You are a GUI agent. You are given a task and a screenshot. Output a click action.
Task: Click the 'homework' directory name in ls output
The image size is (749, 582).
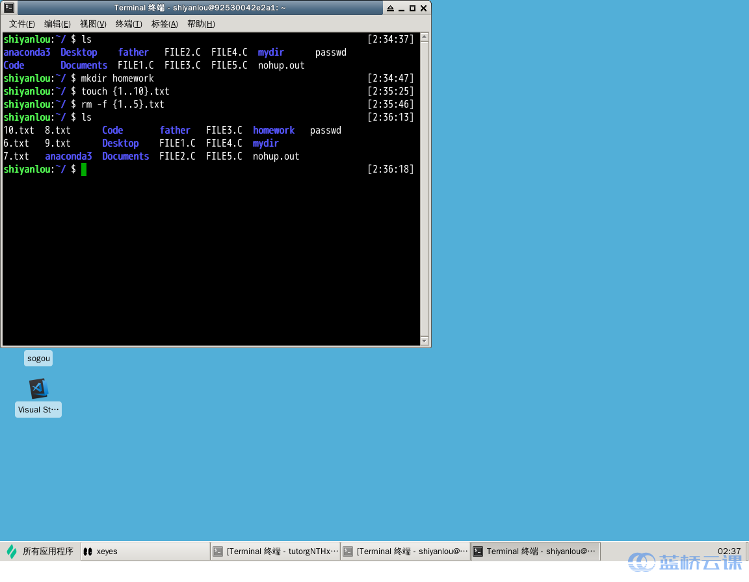pos(274,130)
